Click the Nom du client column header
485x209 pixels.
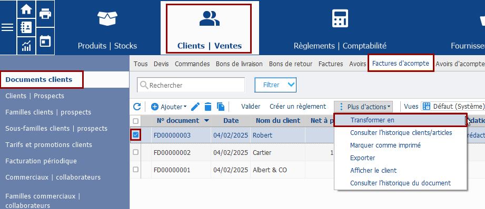(x=278, y=121)
